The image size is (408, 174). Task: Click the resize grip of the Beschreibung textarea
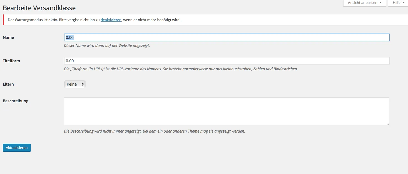[387, 123]
